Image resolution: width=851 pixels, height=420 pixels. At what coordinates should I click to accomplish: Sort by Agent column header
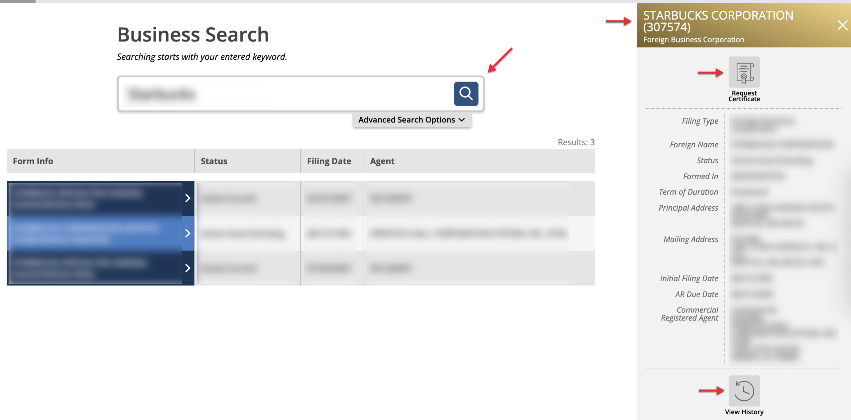382,161
